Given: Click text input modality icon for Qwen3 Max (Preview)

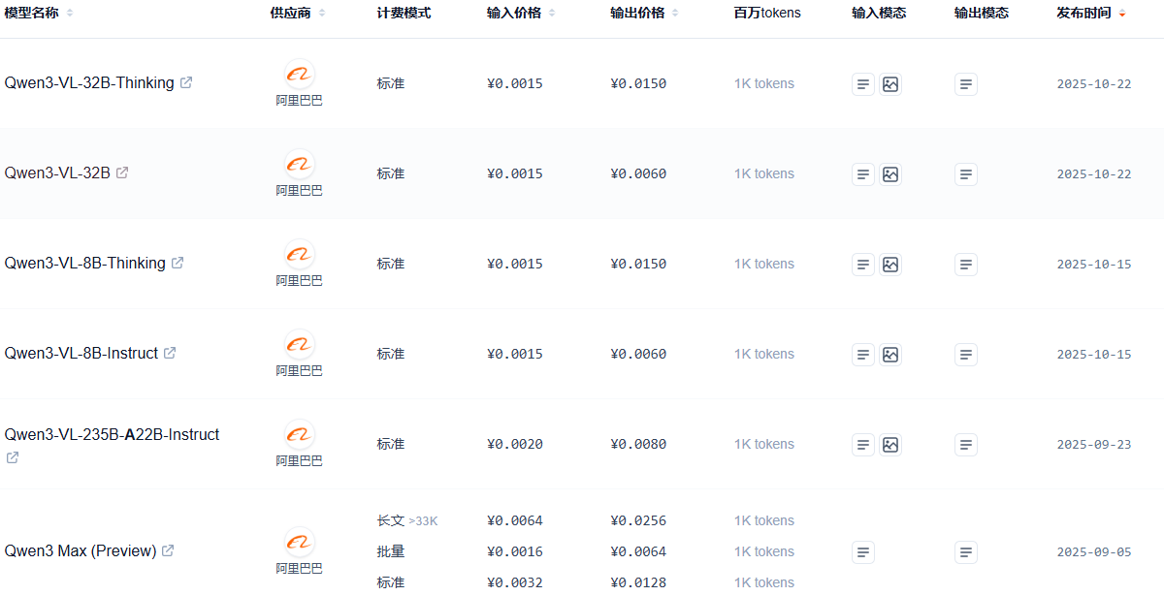Looking at the screenshot, I should (x=863, y=552).
